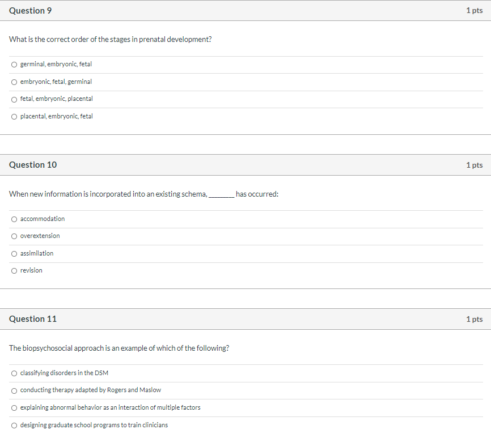Image resolution: width=491 pixels, height=438 pixels.
Task: Select the "germinal, embryonic, fetal" answer
Action: (14, 65)
